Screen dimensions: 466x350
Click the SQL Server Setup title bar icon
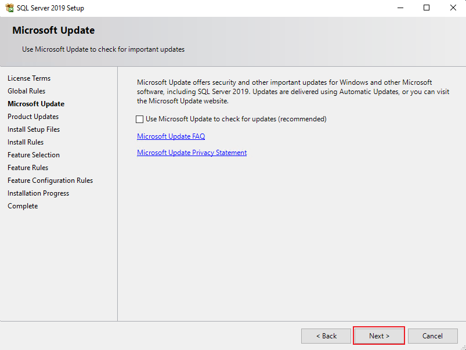click(x=8, y=8)
